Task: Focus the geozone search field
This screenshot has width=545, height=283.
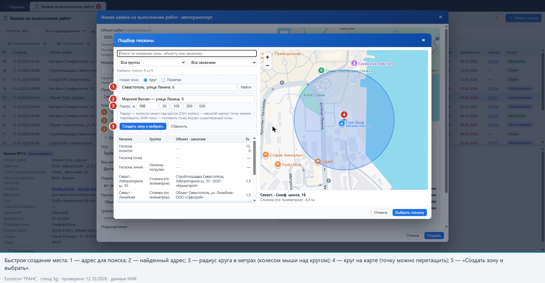Action: 187,53
